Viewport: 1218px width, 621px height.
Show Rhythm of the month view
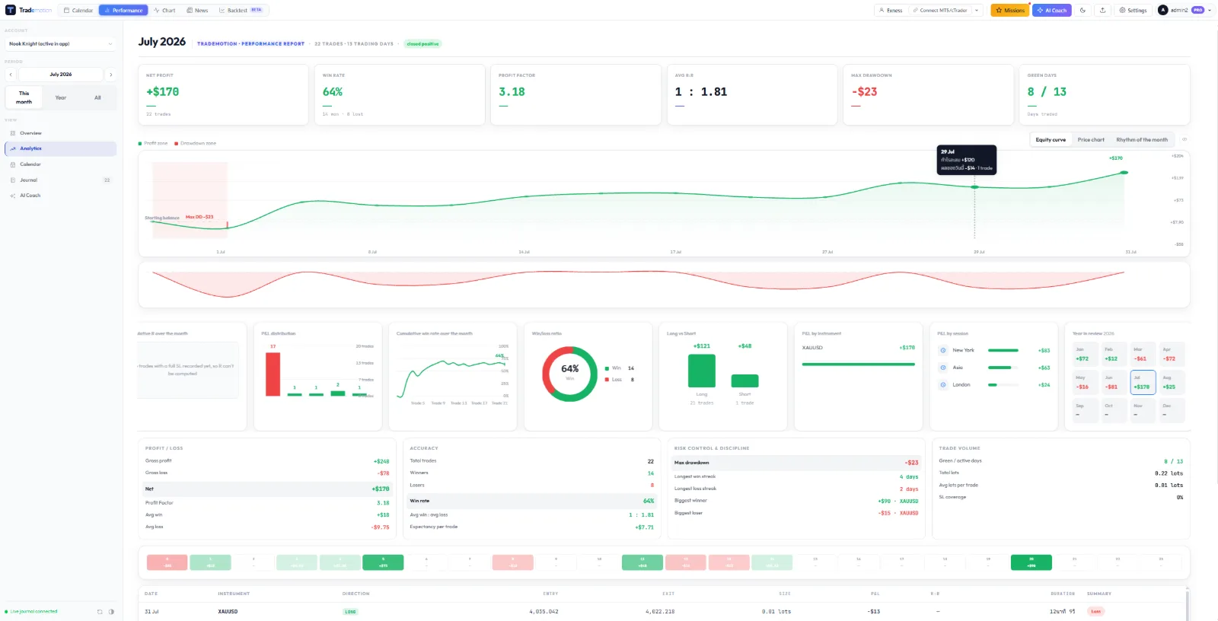coord(1142,140)
